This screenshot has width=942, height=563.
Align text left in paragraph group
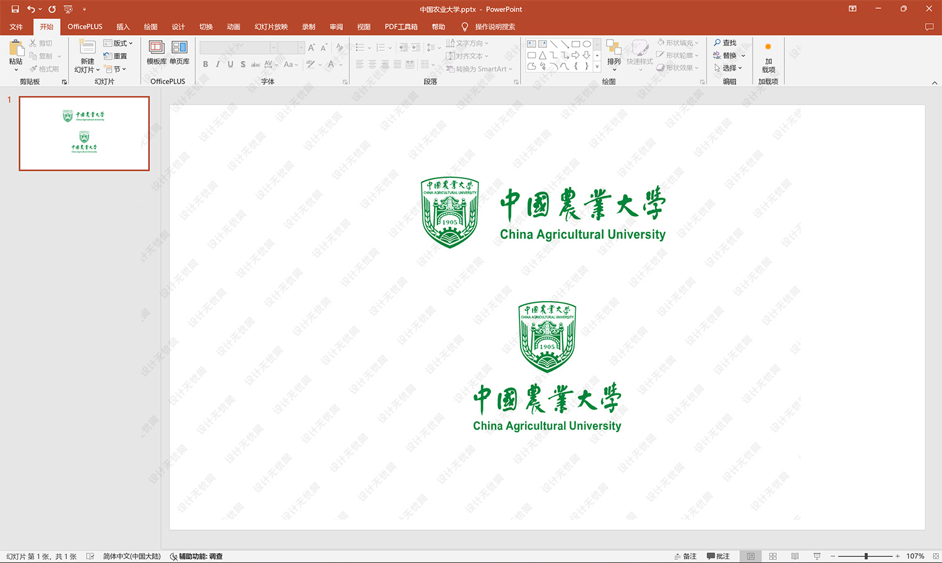(360, 64)
